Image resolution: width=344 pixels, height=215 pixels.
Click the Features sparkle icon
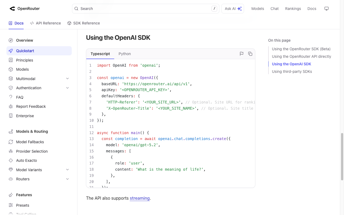[10, 195]
